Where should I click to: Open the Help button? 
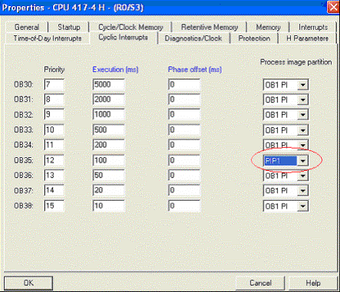[x=313, y=283]
